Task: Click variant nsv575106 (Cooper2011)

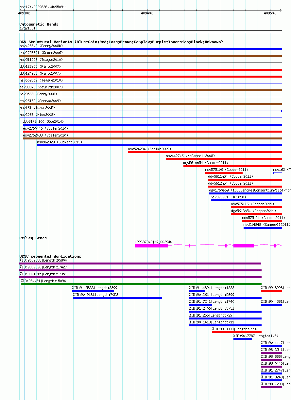Action: click(x=224, y=173)
